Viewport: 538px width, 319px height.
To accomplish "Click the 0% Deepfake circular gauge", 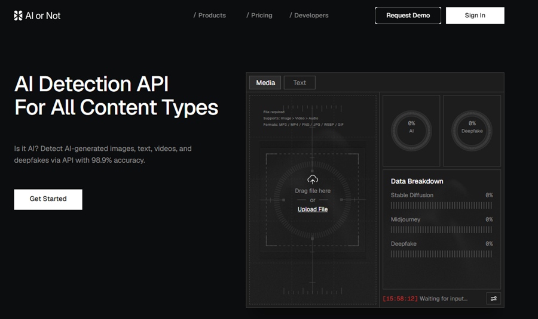I will (x=472, y=131).
